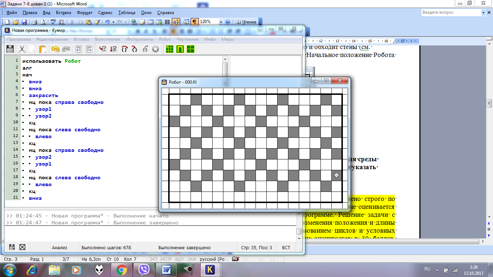The height and width of the screenshot is (277, 493).
Task: Toggle nonprinting paragraph marks in Word
Action: [x=195, y=22]
